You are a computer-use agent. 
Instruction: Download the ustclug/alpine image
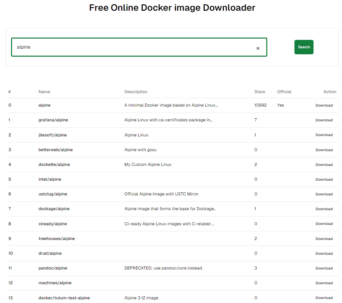coord(324,194)
